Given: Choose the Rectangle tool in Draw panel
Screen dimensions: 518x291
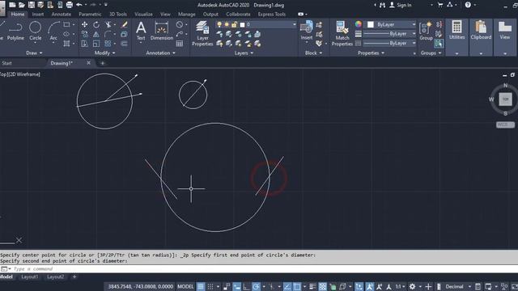Looking at the screenshot, I should point(66,25).
